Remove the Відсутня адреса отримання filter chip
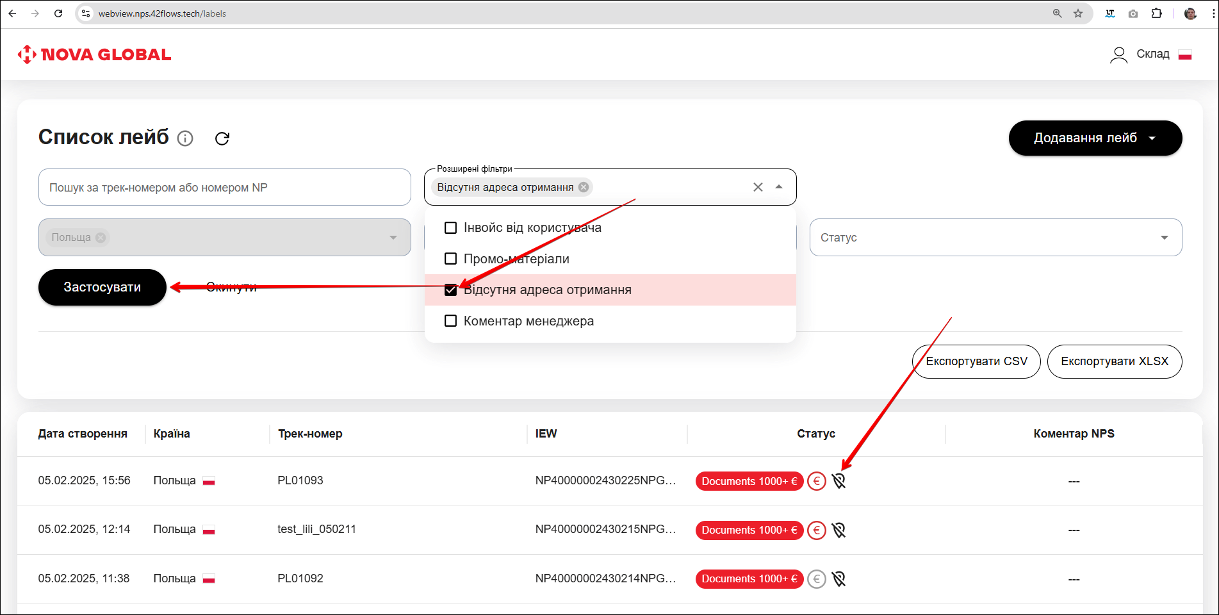The width and height of the screenshot is (1219, 615). point(584,187)
